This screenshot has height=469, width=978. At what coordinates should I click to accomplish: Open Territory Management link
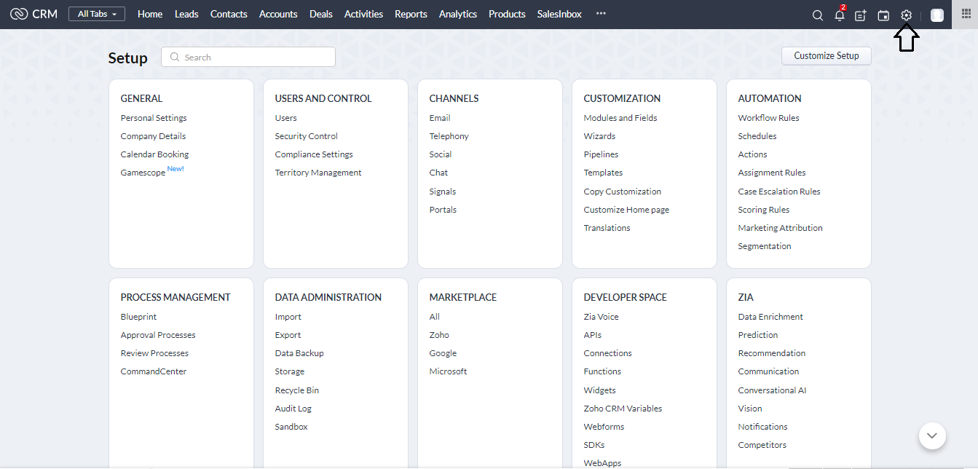(x=318, y=173)
